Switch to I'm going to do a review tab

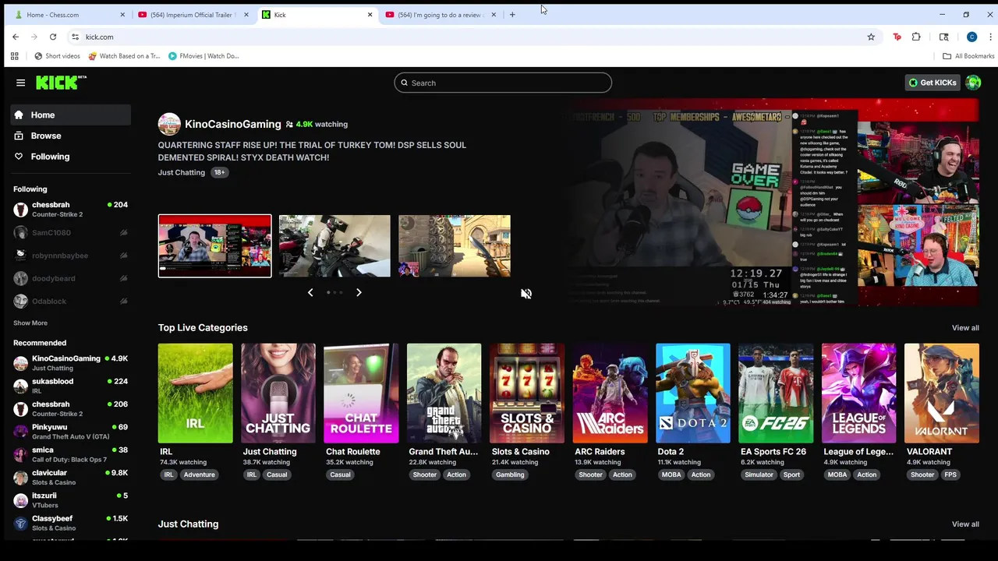pyautogui.click(x=440, y=15)
